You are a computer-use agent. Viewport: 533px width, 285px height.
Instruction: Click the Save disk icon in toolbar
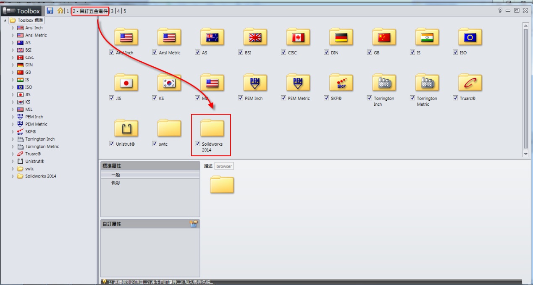pos(50,10)
